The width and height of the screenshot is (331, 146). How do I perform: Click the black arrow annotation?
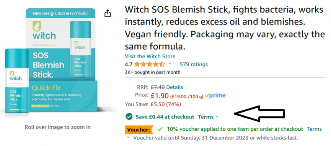[x=260, y=114]
